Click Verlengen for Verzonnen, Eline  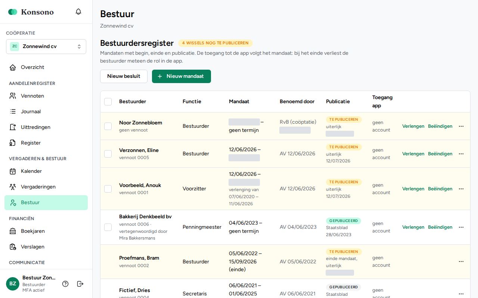pyautogui.click(x=413, y=154)
